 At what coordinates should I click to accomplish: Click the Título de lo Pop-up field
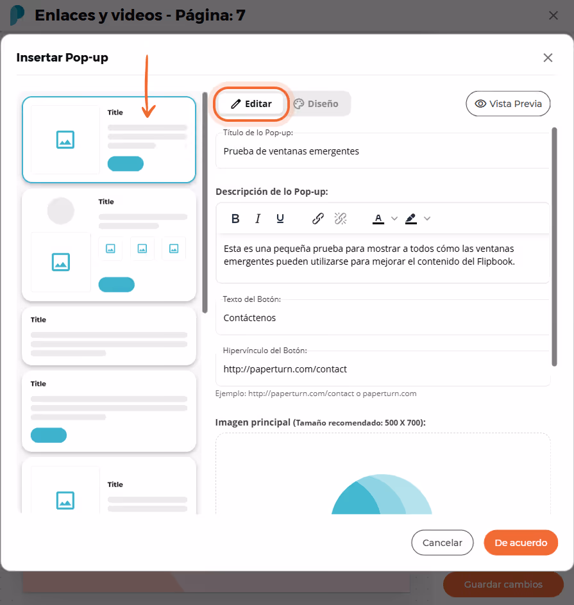[382, 151]
